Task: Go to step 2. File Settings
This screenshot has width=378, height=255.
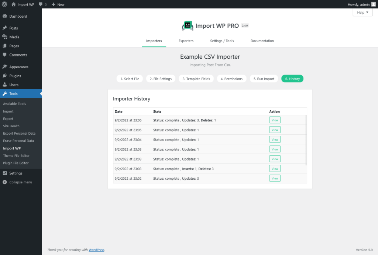Action: [161, 79]
